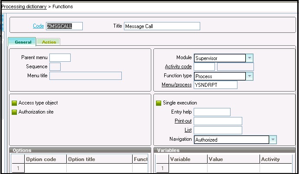This screenshot has height=174, width=299.
Task: Click the Module dropdown arrow
Action: (x=250, y=58)
